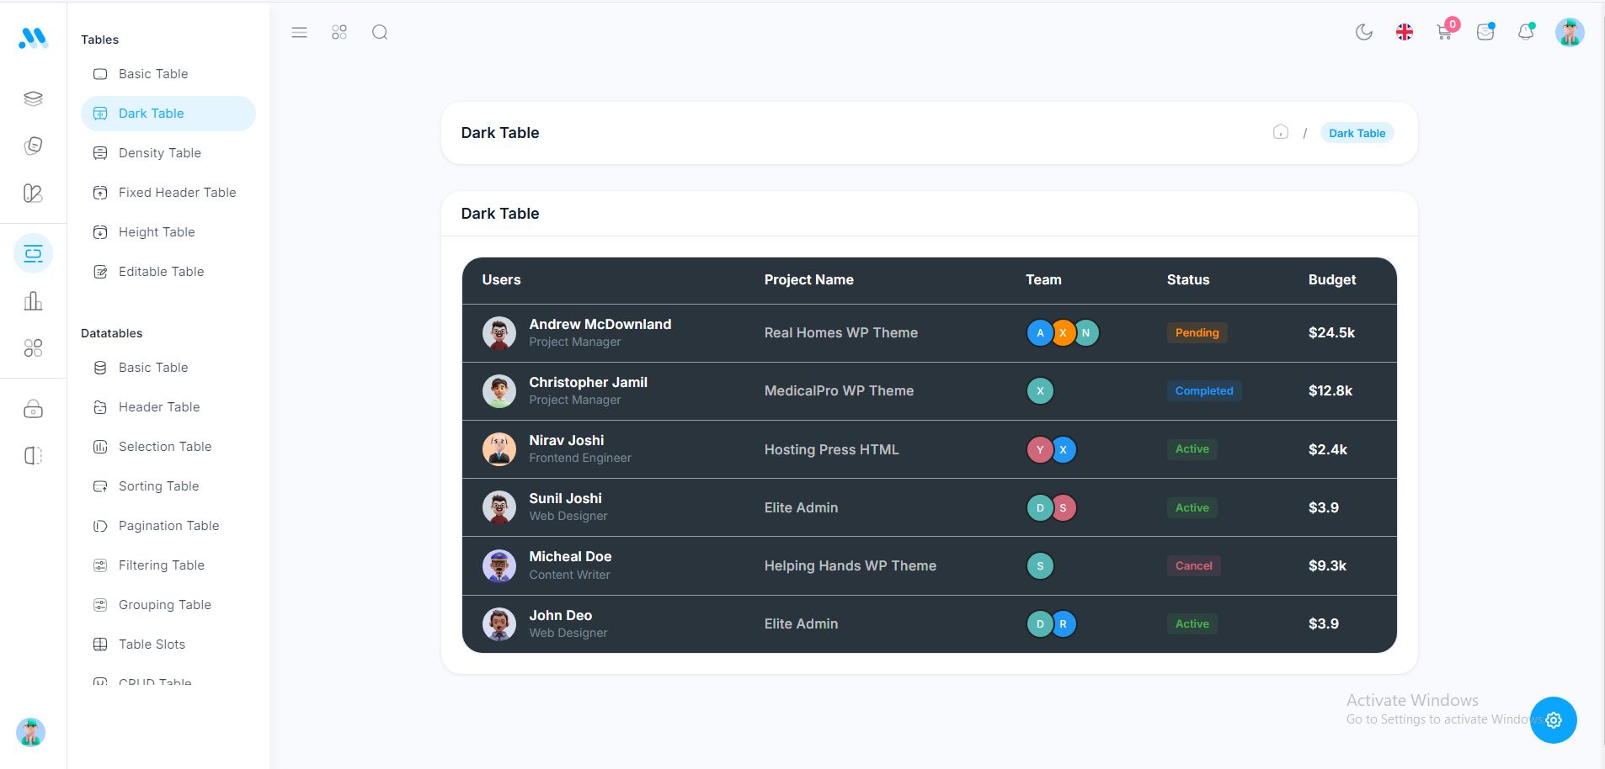
Task: Open the notifications bell
Action: point(1526,33)
